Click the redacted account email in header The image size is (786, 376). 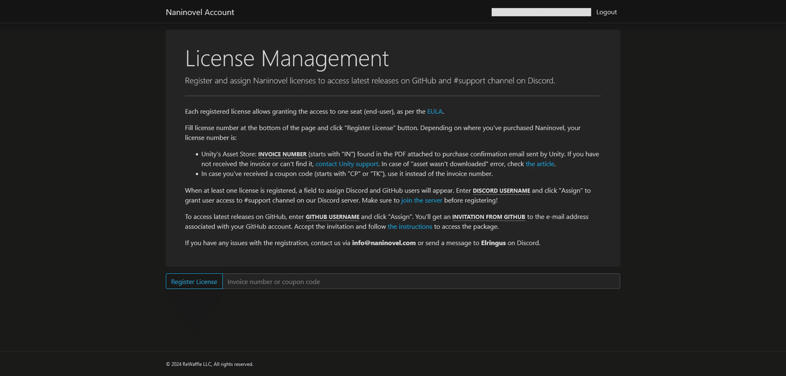541,12
